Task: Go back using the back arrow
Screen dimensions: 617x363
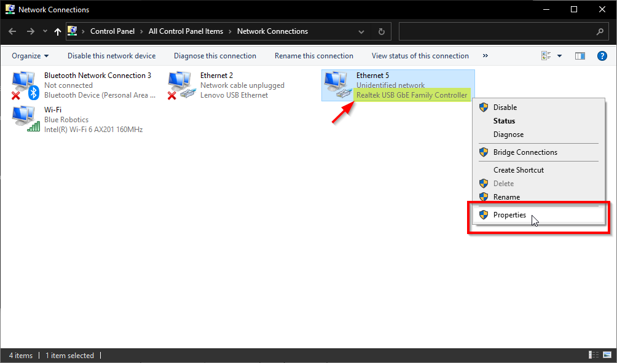Action: tap(12, 31)
